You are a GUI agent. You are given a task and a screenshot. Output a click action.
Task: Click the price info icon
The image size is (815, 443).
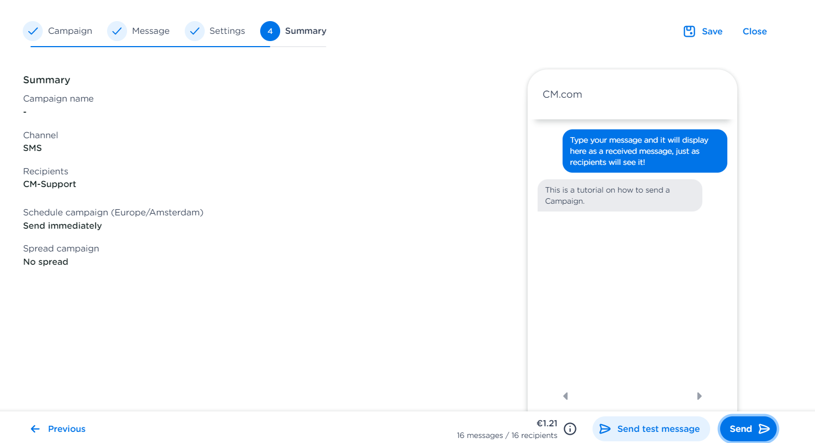(570, 429)
